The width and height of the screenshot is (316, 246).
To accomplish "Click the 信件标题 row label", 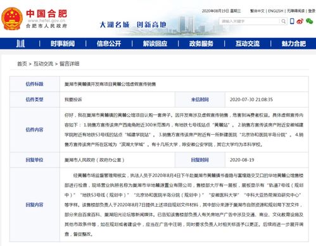I will coord(34,84).
